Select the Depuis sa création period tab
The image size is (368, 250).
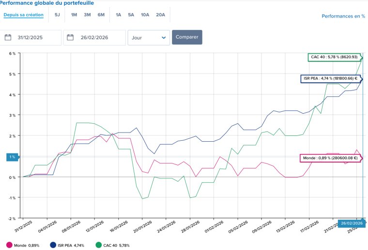click(23, 15)
